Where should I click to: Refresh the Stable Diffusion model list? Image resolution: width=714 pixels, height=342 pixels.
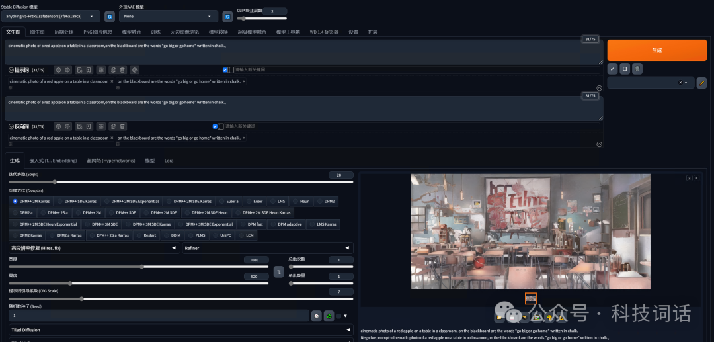(x=110, y=16)
